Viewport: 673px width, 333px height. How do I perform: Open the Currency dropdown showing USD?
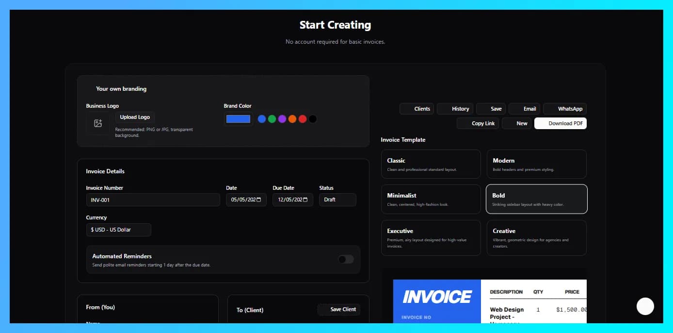click(x=119, y=230)
